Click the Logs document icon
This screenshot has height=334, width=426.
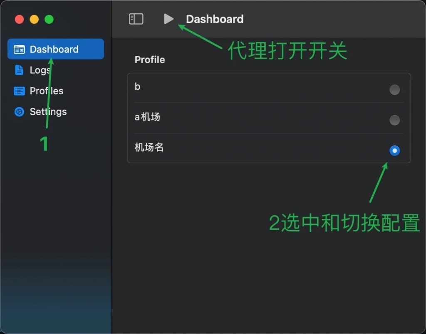[19, 70]
